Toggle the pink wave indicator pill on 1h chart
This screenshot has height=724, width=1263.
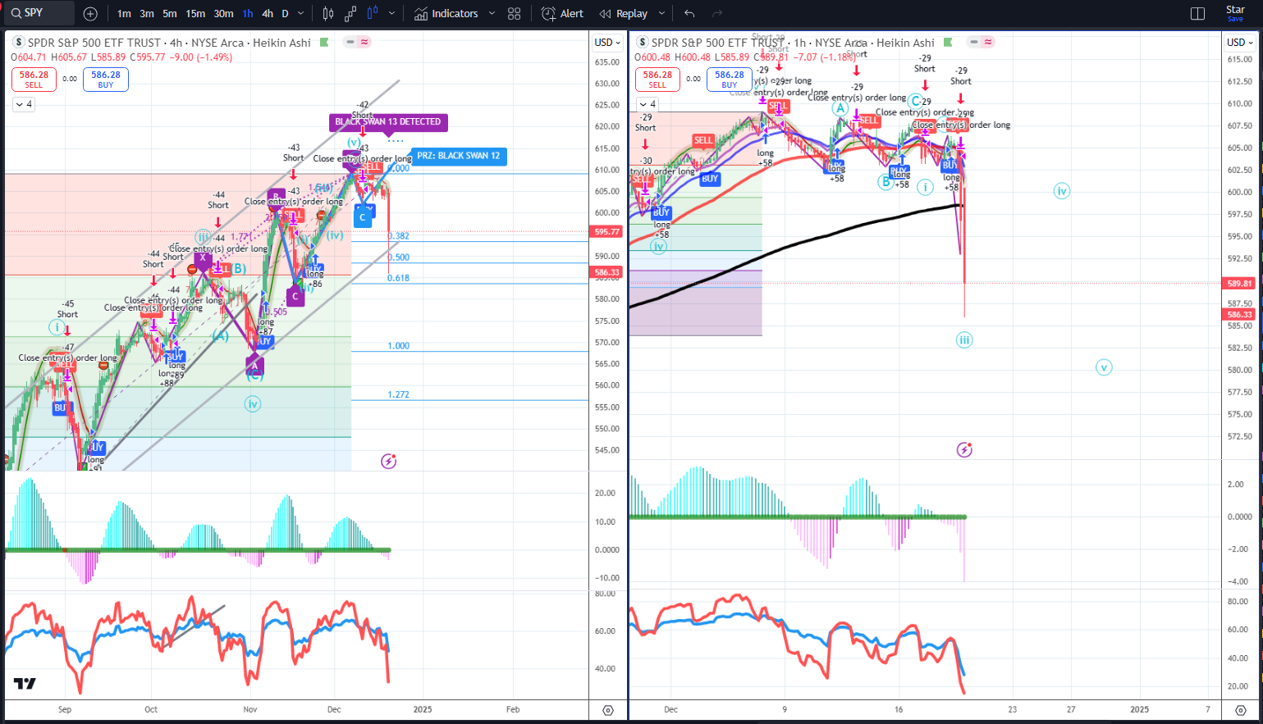988,42
